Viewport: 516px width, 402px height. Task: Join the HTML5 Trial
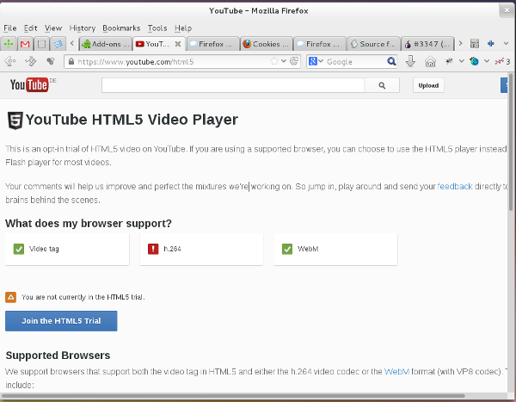pyautogui.click(x=61, y=321)
